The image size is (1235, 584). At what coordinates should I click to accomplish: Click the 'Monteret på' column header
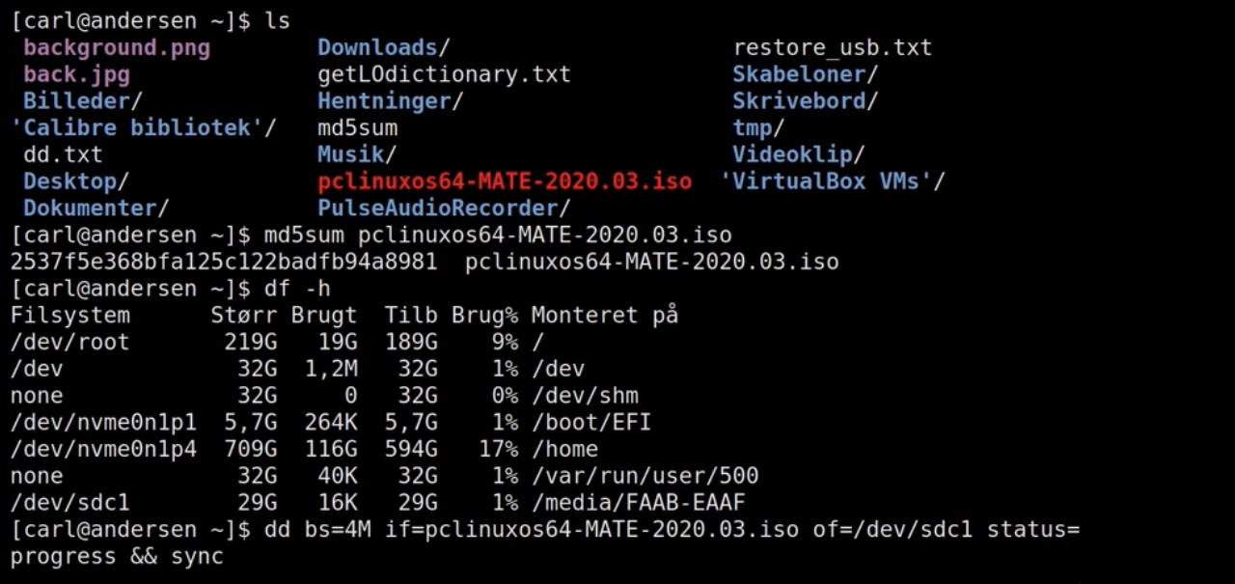(604, 316)
